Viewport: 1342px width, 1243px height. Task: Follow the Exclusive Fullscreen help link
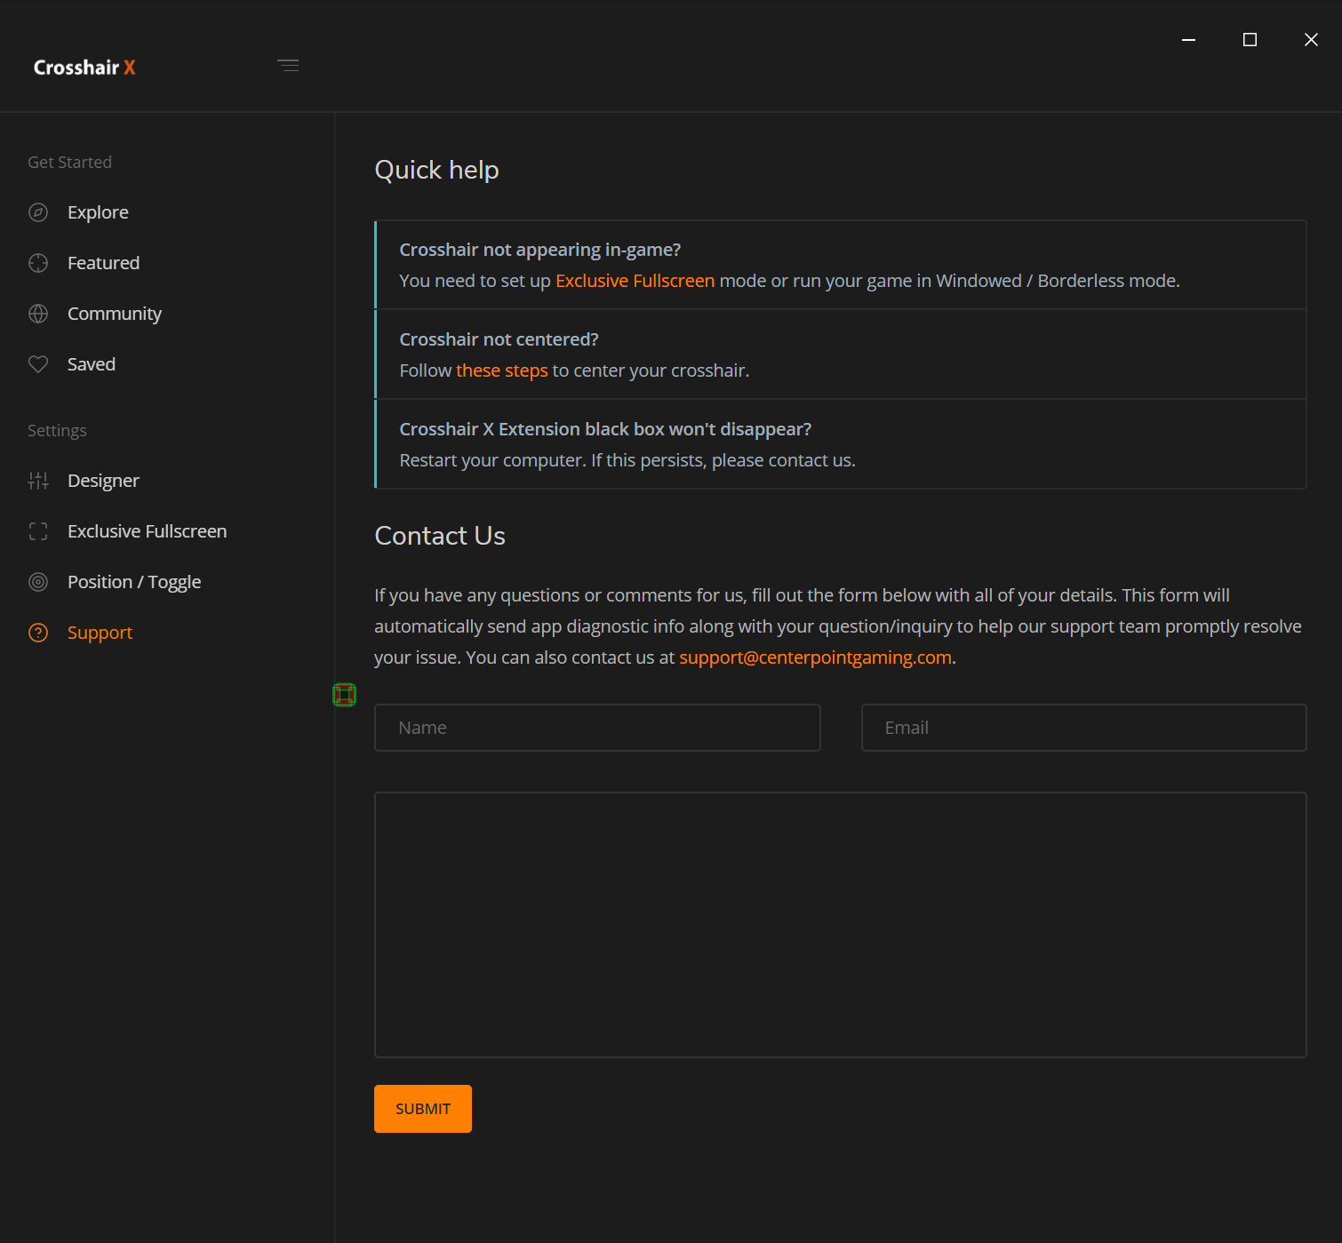coord(635,281)
